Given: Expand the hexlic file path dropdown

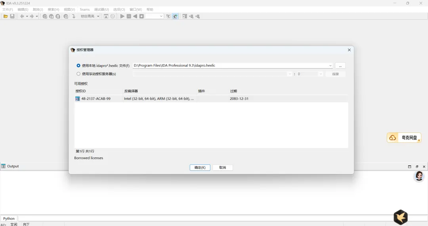Looking at the screenshot, I should pyautogui.click(x=330, y=65).
